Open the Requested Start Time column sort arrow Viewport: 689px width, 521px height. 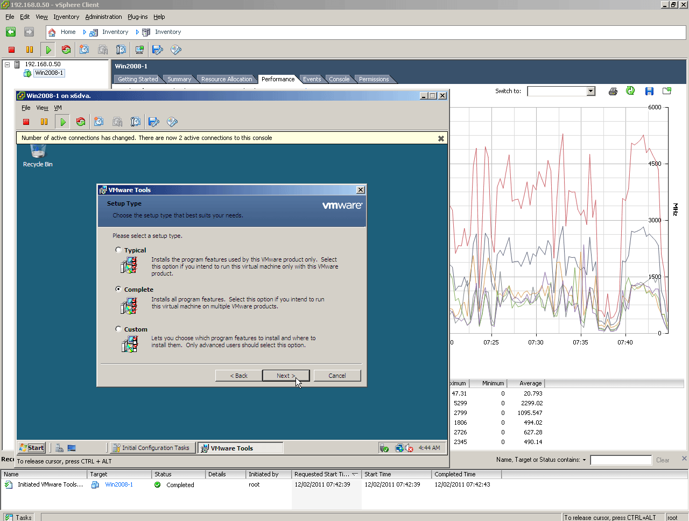pyautogui.click(x=355, y=474)
